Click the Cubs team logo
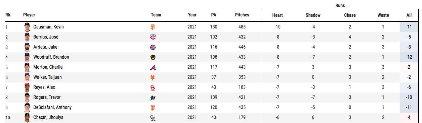The image size is (422, 123). (153, 47)
